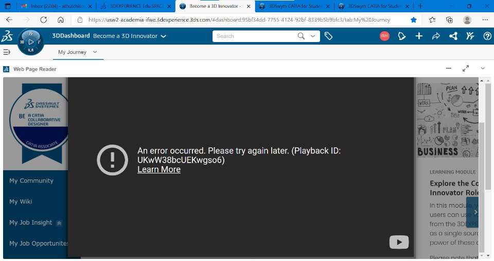Open the browser profile icon
The image size is (494, 261).
pyautogui.click(x=467, y=20)
